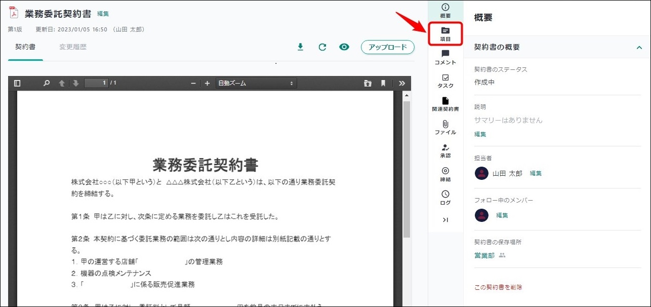The height and width of the screenshot is (307, 651).
Task: Open the コメント panel
Action: click(x=445, y=57)
